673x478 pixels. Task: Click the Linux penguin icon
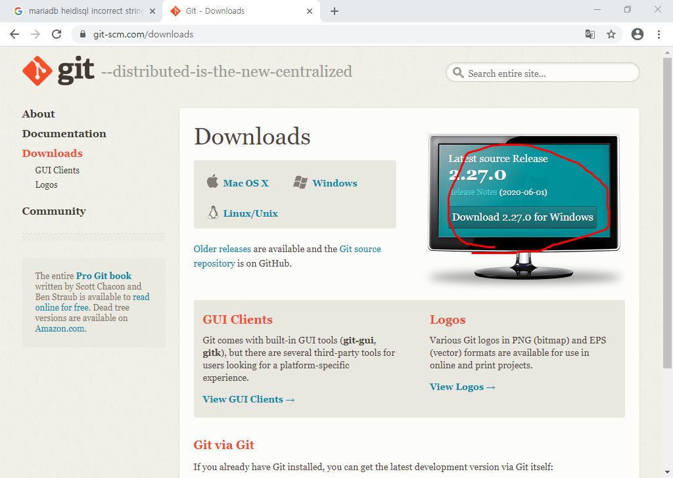click(213, 212)
